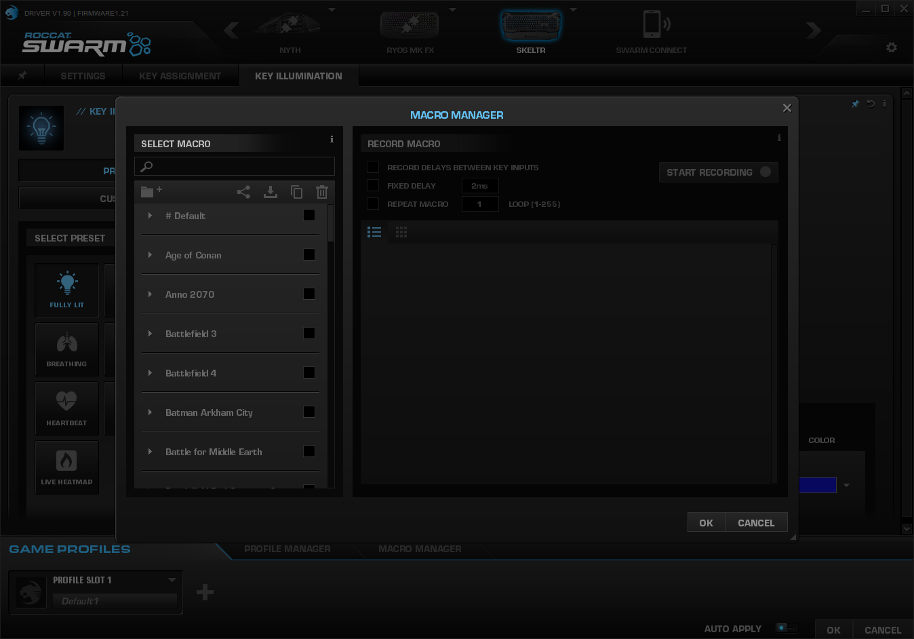Go to previous device arrow
Screen dimensions: 914x639
tap(231, 31)
